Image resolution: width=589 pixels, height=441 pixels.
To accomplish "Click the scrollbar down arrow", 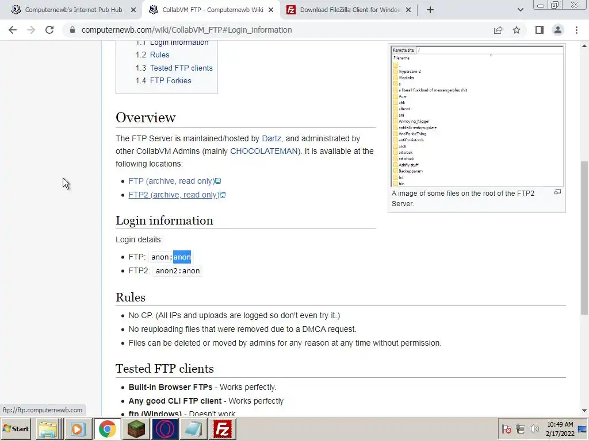I will coord(584,411).
